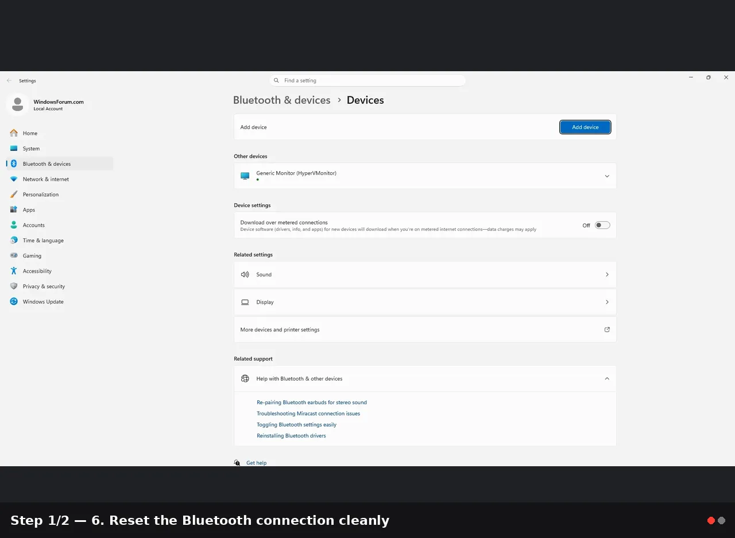Click the Generic Monitor device icon
Screen dimensions: 735x538
point(245,176)
